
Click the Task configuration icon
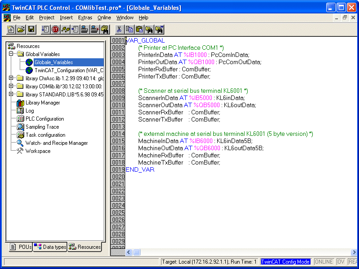[x=20, y=135]
